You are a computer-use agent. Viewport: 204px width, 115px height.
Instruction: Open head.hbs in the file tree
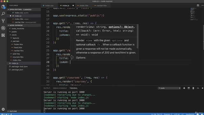point(18,48)
